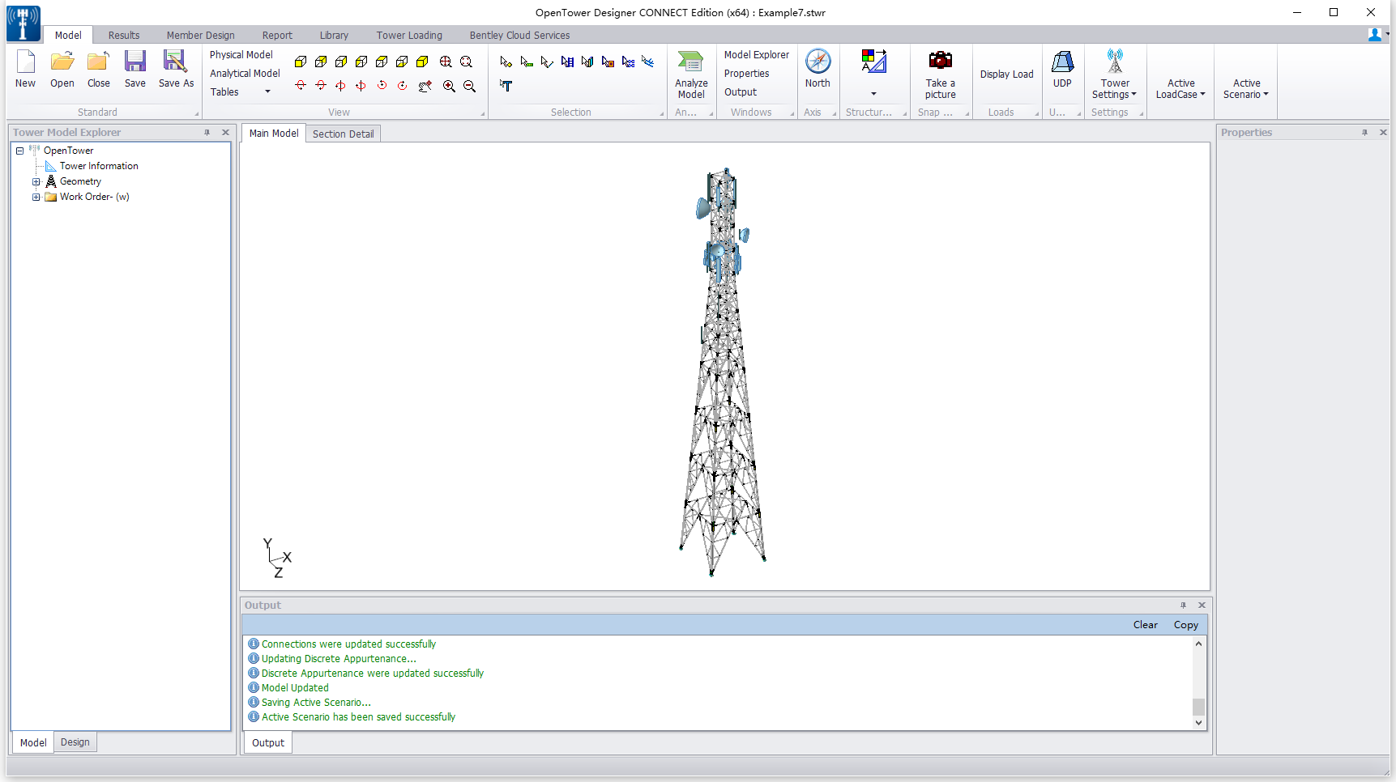Open a tower file with Open icon
The width and height of the screenshot is (1396, 782).
point(62,62)
